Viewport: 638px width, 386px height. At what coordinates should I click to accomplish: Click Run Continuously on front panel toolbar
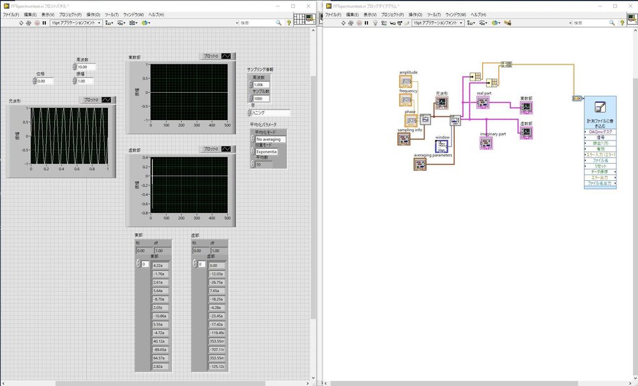tap(29, 23)
